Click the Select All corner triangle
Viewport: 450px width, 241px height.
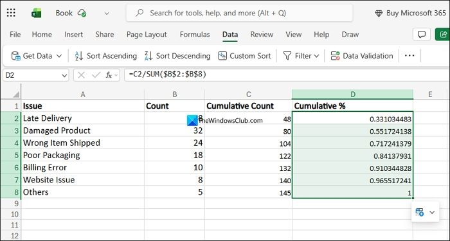16,94
